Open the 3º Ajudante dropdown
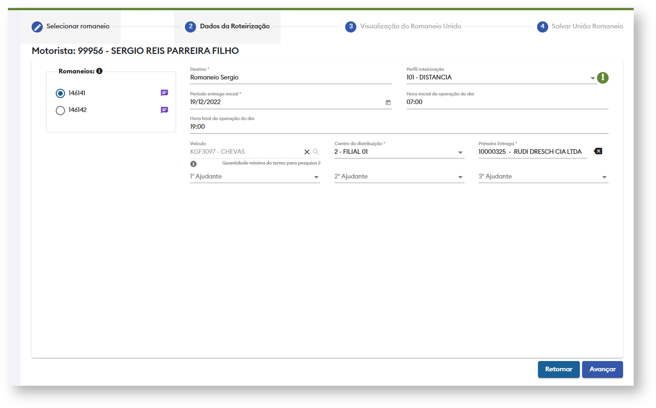Screen dimensions: 656x408 coord(604,177)
